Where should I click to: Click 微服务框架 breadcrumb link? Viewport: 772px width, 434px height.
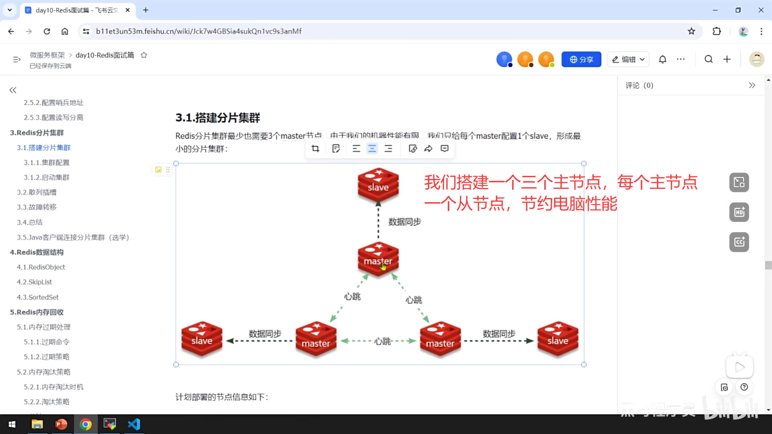point(47,55)
